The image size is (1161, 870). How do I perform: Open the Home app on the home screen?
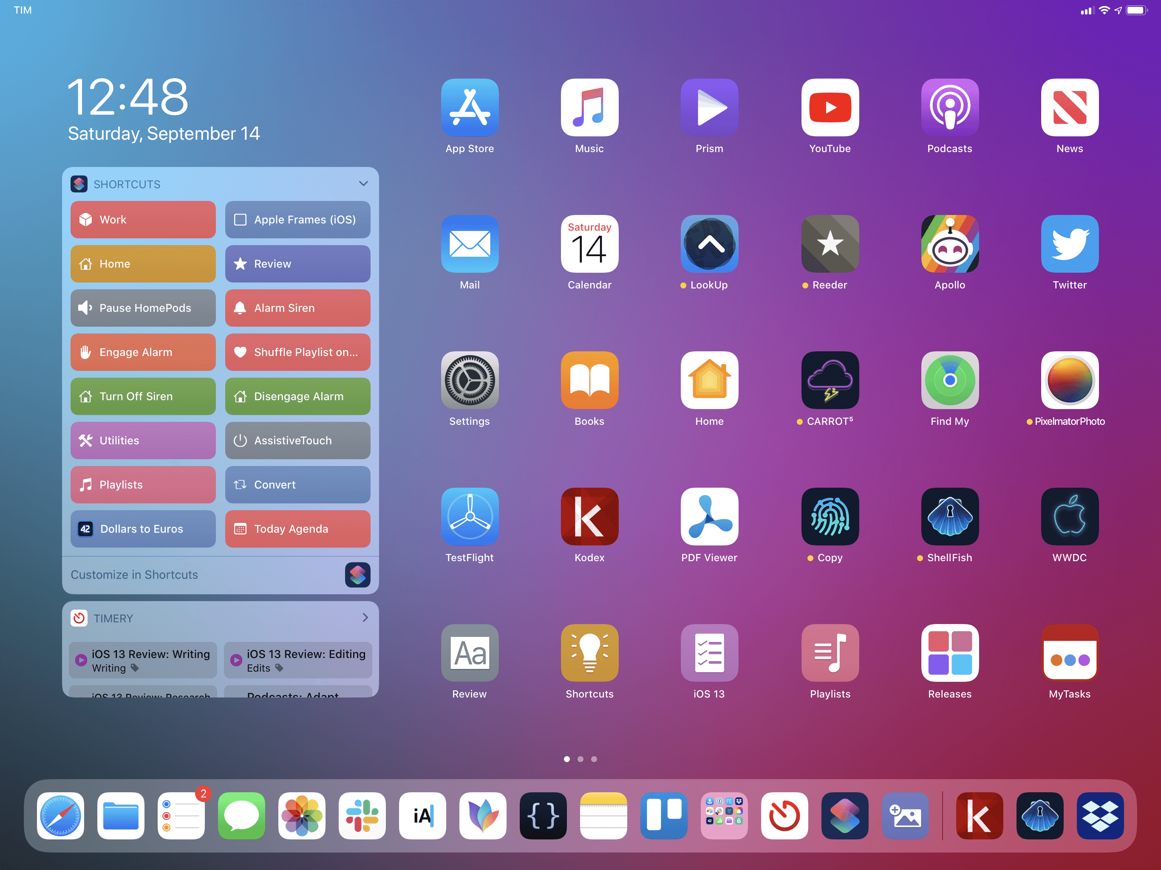click(710, 381)
